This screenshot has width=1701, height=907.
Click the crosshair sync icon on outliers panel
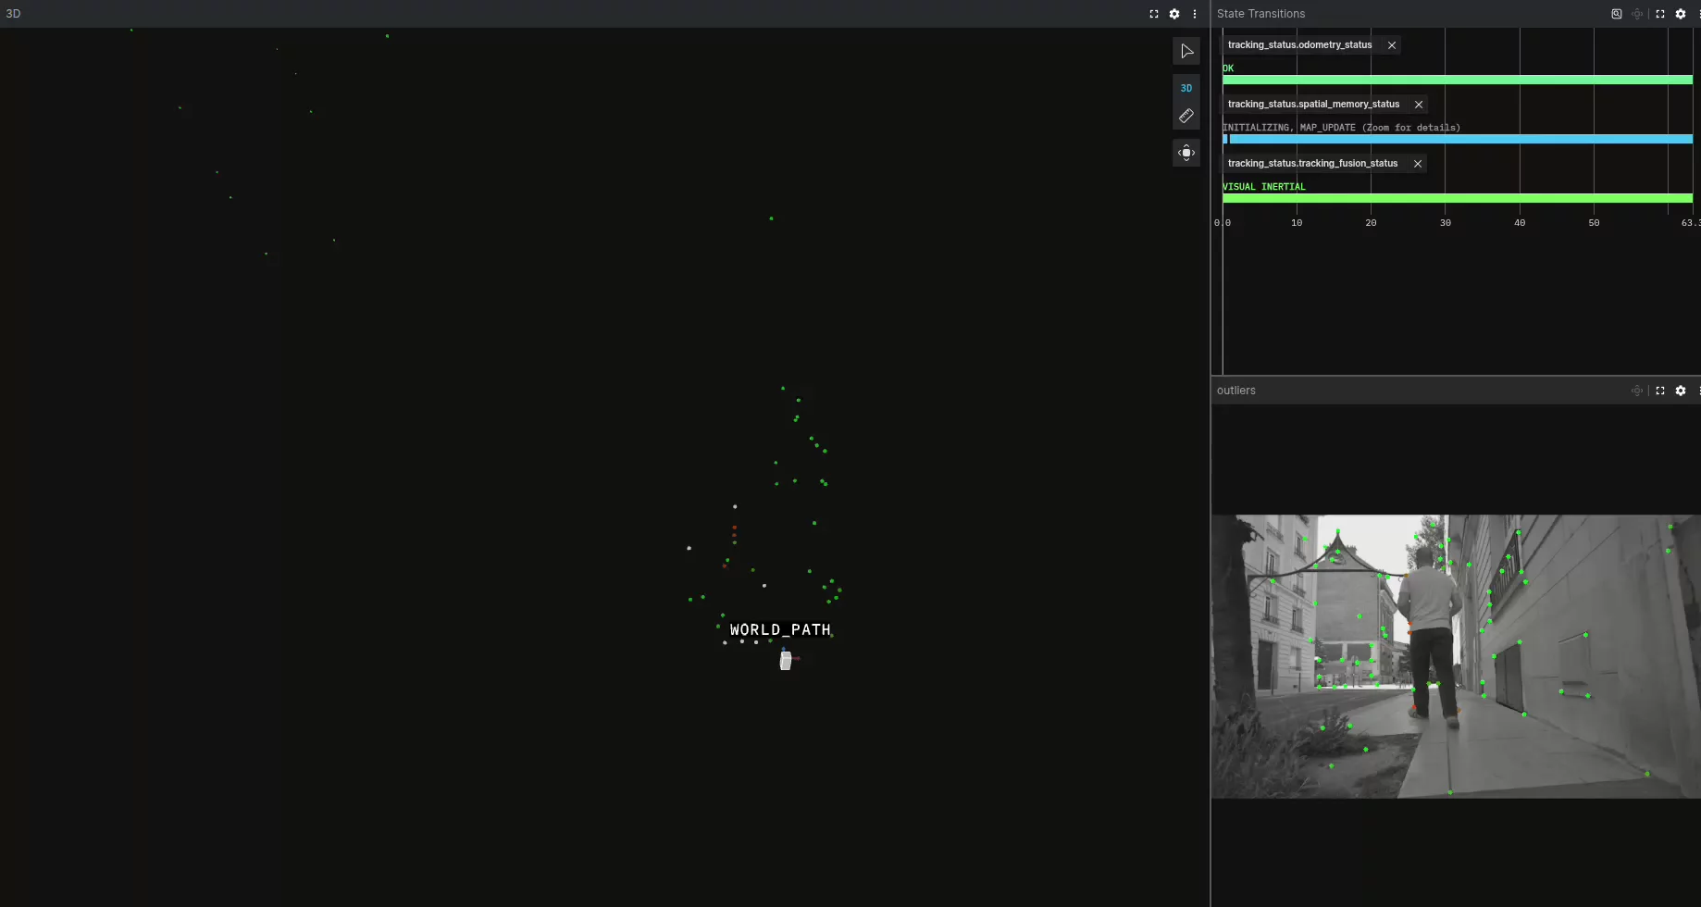(1637, 391)
